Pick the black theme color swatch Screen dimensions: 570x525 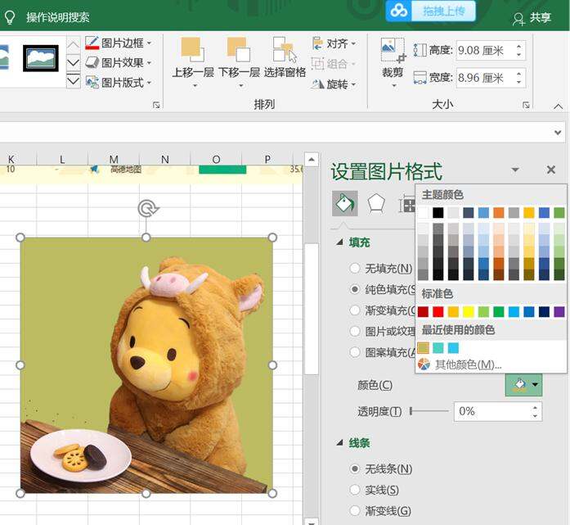click(438, 213)
